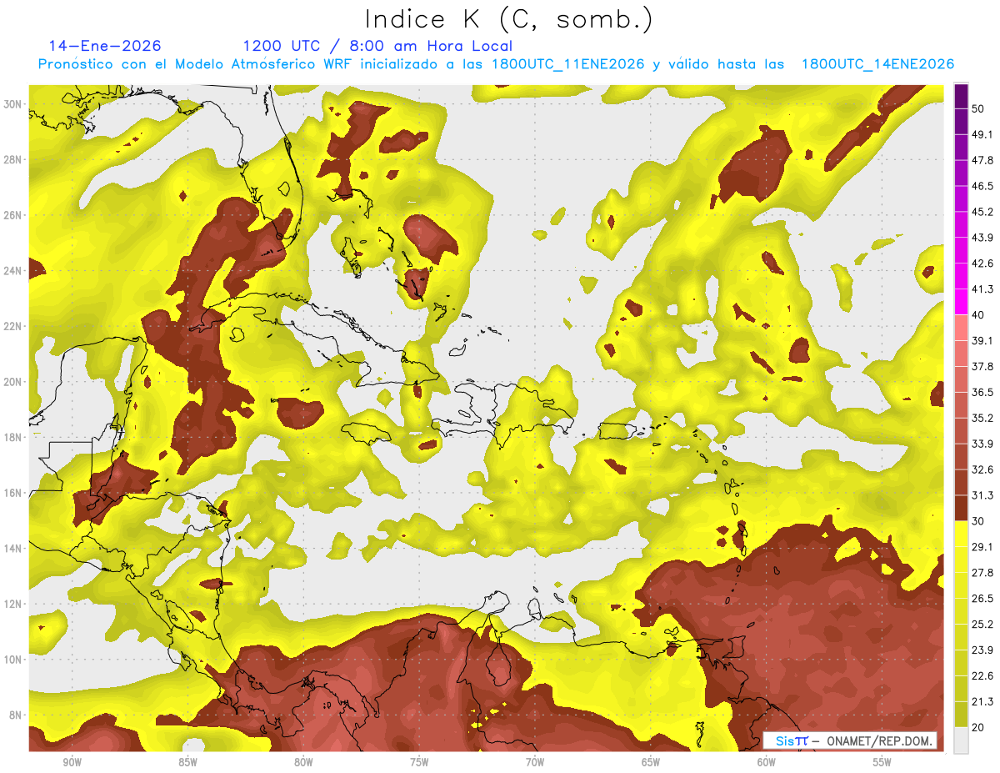The image size is (1000, 773).
Task: Click the 60W longitude label
Action: point(767,762)
